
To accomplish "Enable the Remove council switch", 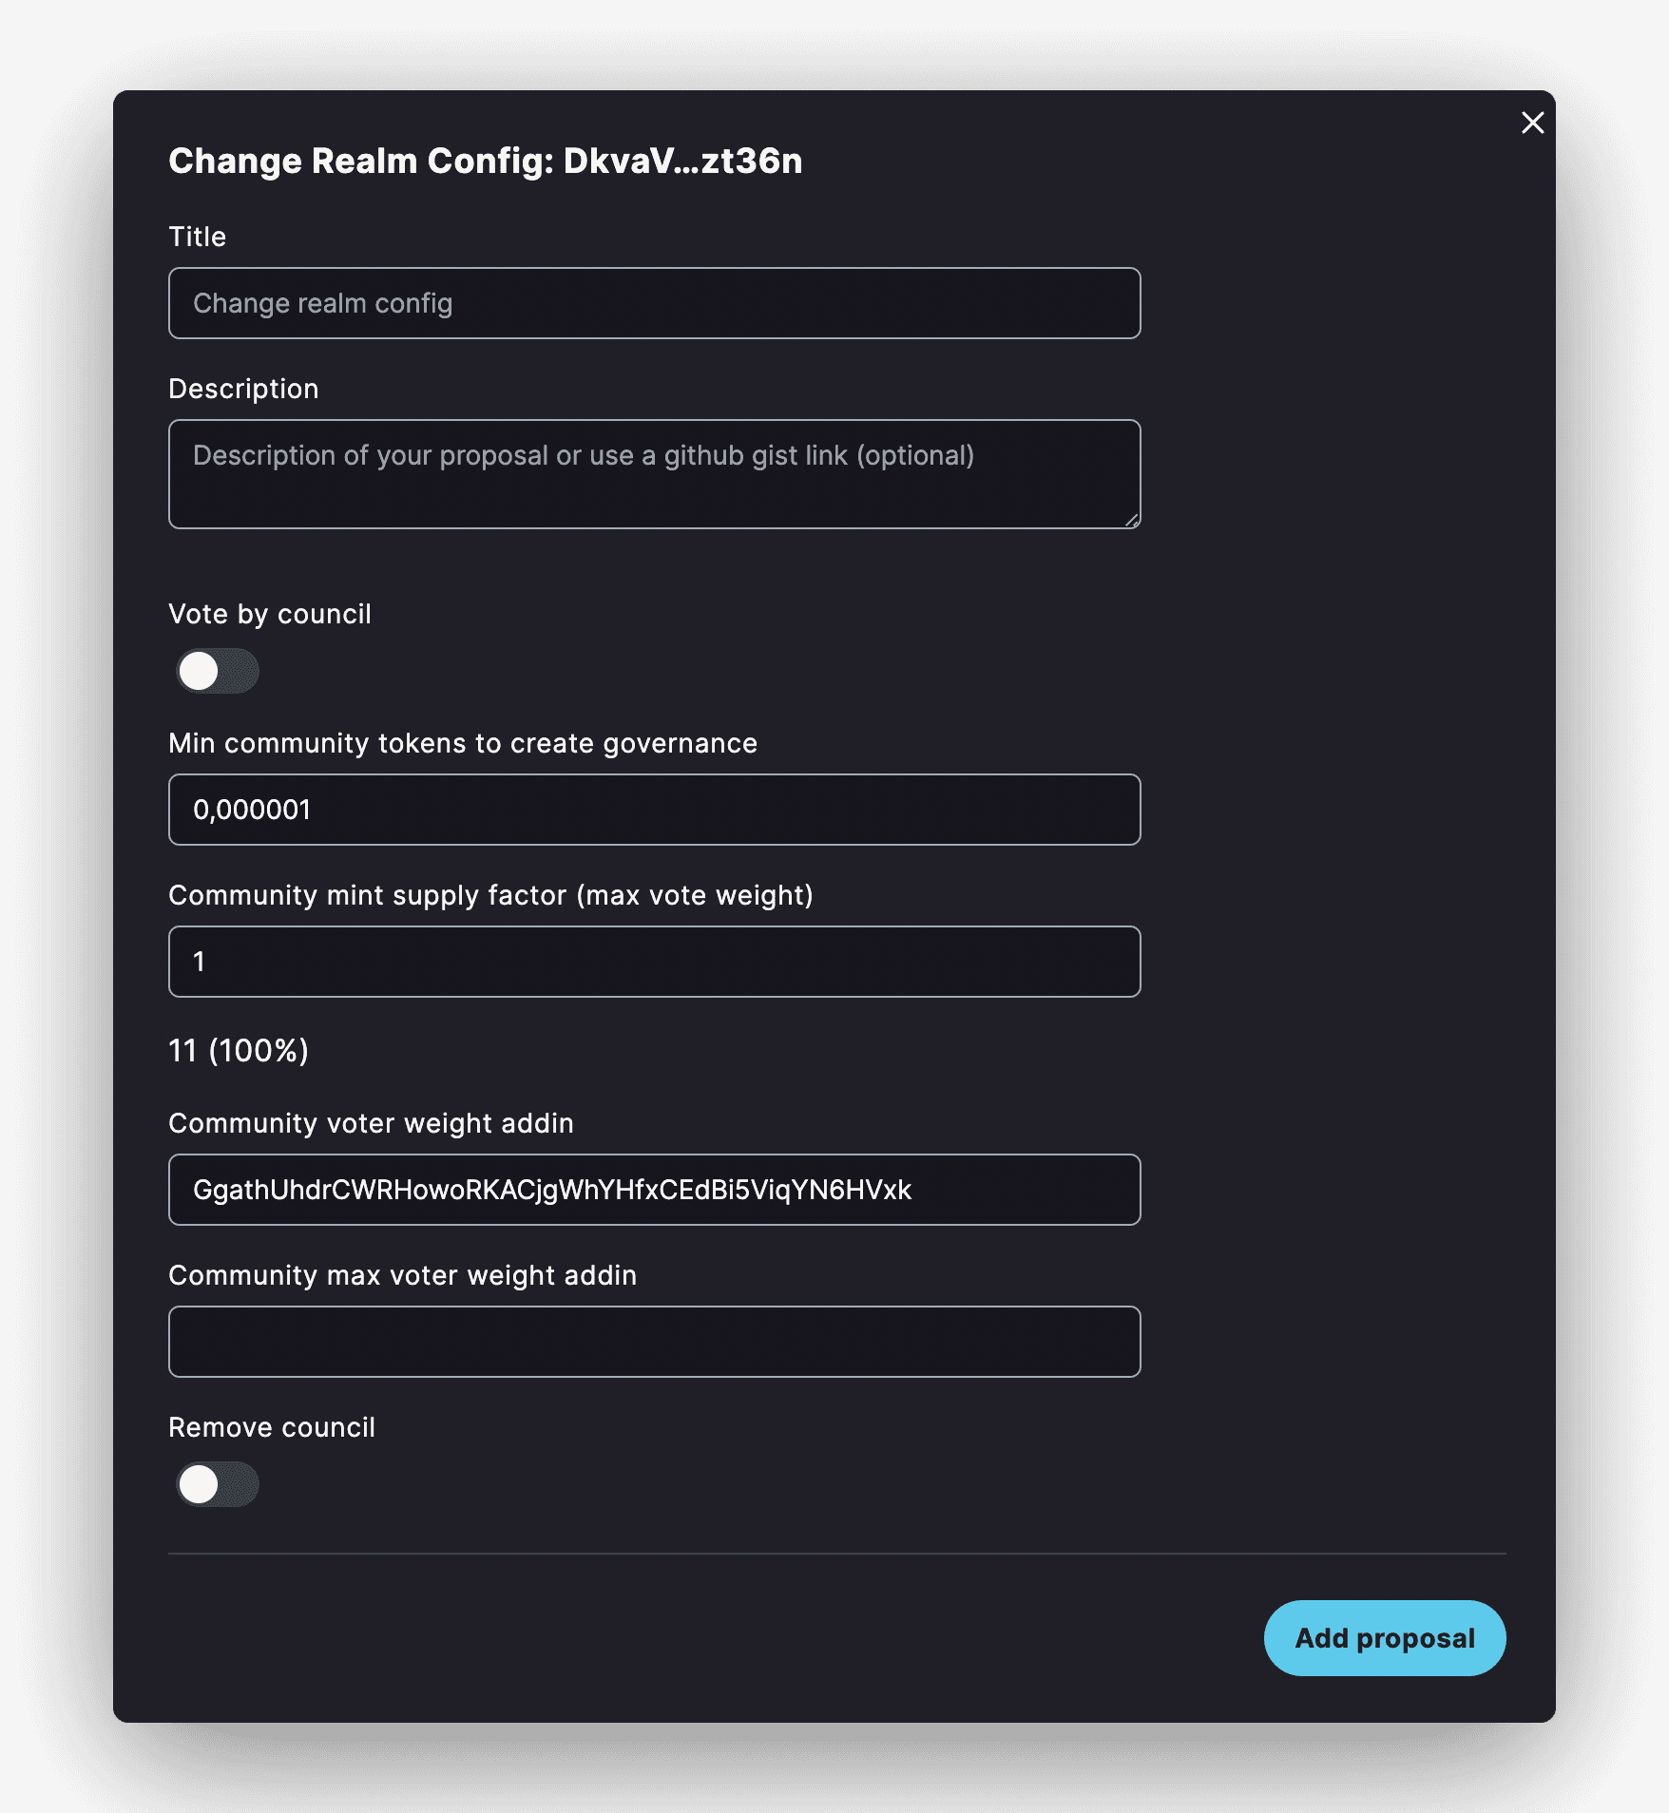I will pos(218,1484).
